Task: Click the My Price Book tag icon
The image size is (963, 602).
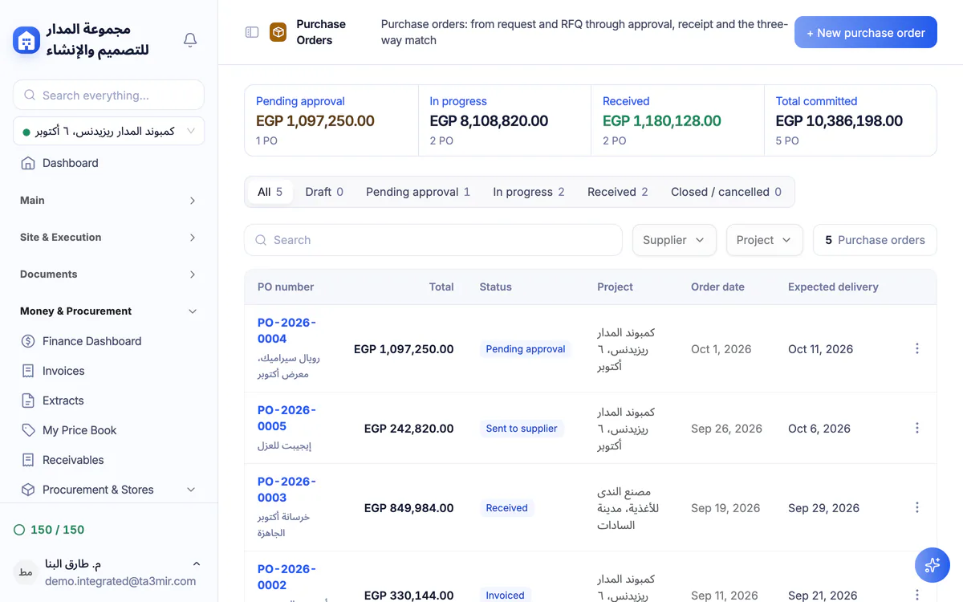Action: click(x=28, y=430)
